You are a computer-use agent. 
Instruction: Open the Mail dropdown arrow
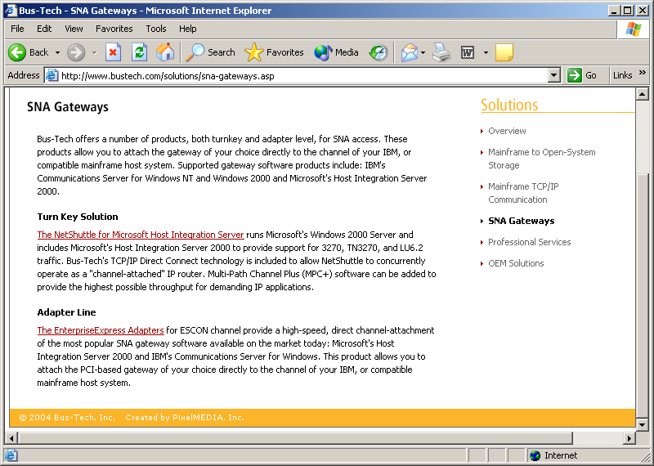point(423,52)
